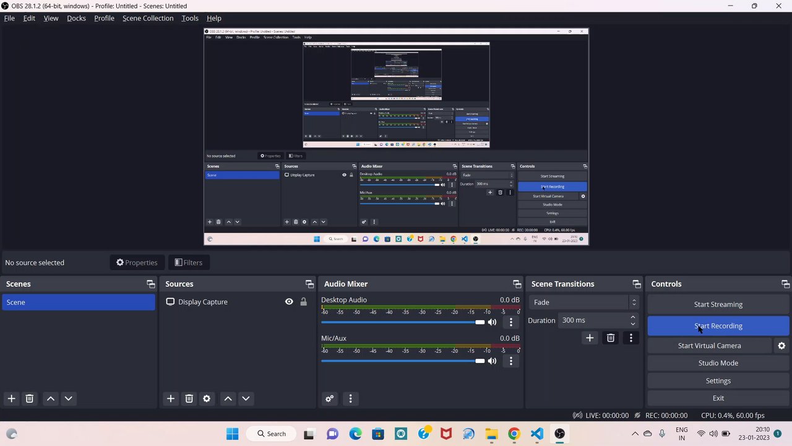This screenshot has width=792, height=446.
Task: Adjust Mic/Aux volume slider
Action: pyautogui.click(x=403, y=361)
